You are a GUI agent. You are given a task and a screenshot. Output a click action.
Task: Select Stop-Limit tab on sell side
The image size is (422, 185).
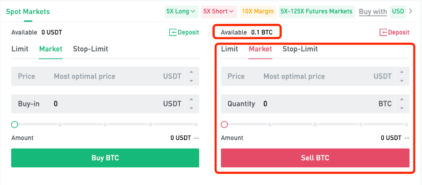coord(300,49)
